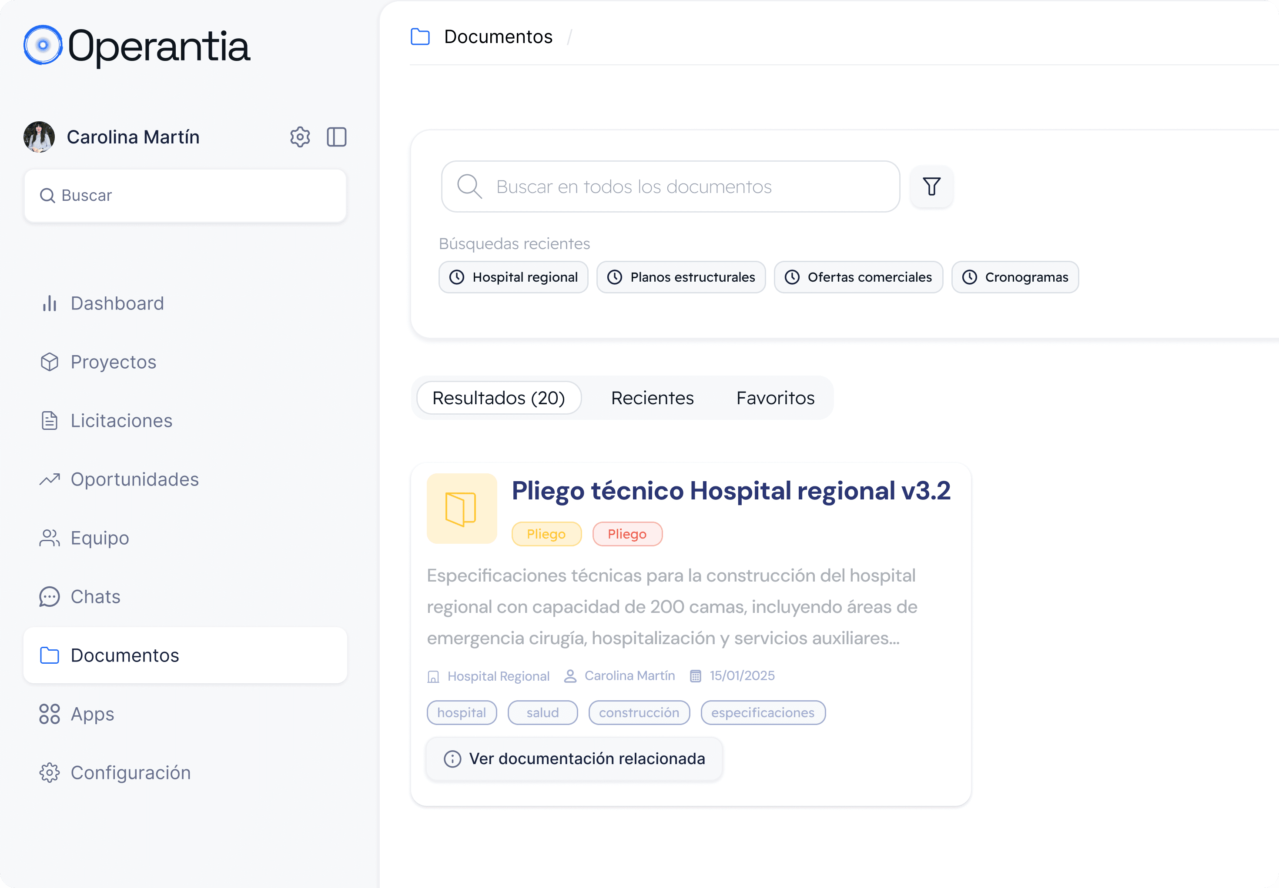Open settings gear beside Carolina Martín
Viewport: 1279px width, 888px height.
tap(300, 137)
